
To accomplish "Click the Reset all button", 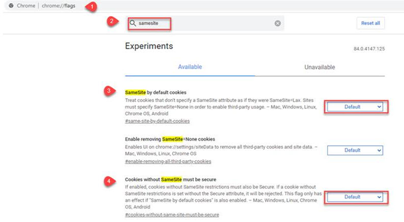I will coord(370,23).
